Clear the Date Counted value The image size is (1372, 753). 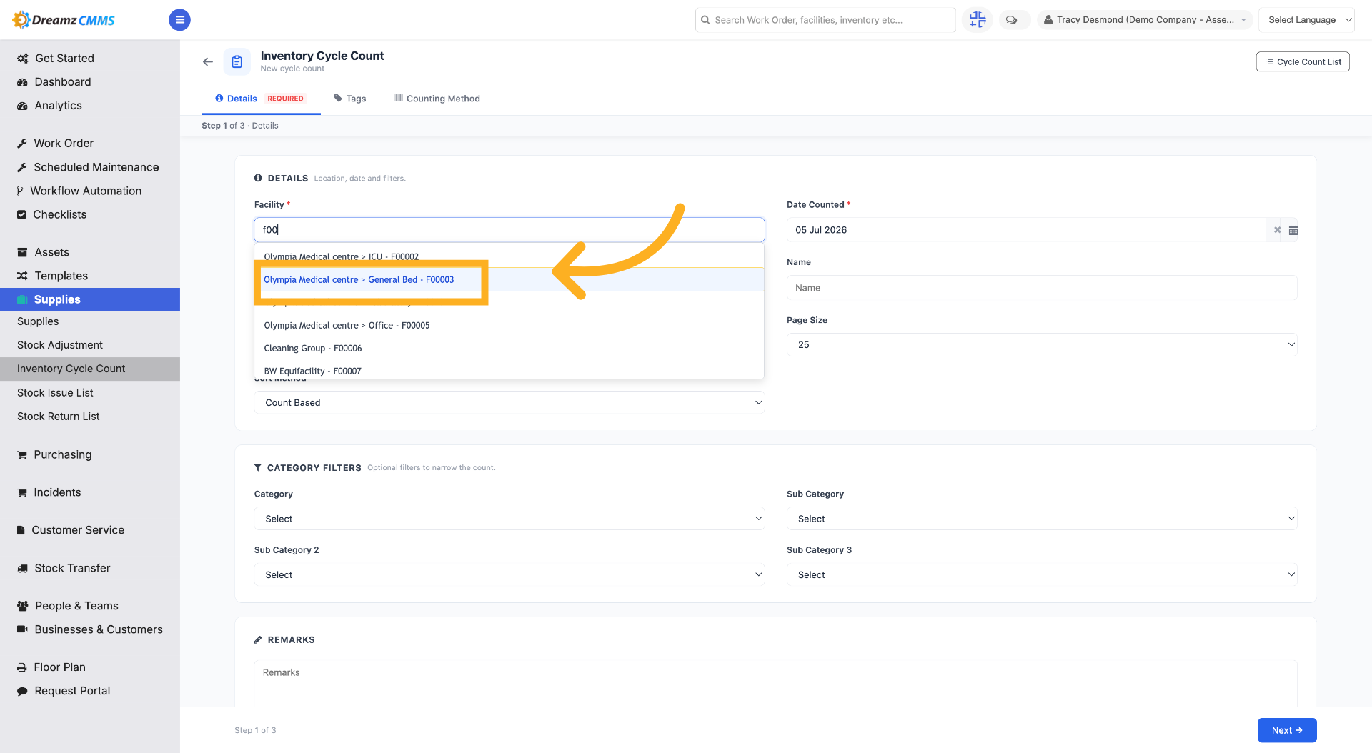[x=1277, y=230]
